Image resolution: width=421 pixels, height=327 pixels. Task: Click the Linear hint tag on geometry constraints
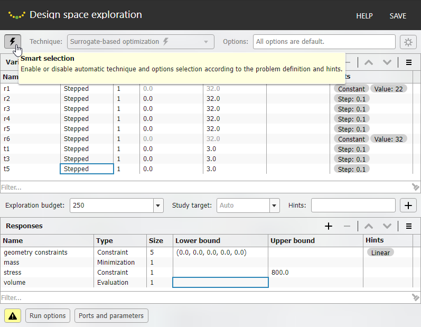(x=380, y=253)
